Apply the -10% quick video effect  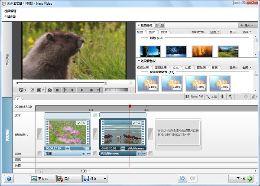(196, 83)
